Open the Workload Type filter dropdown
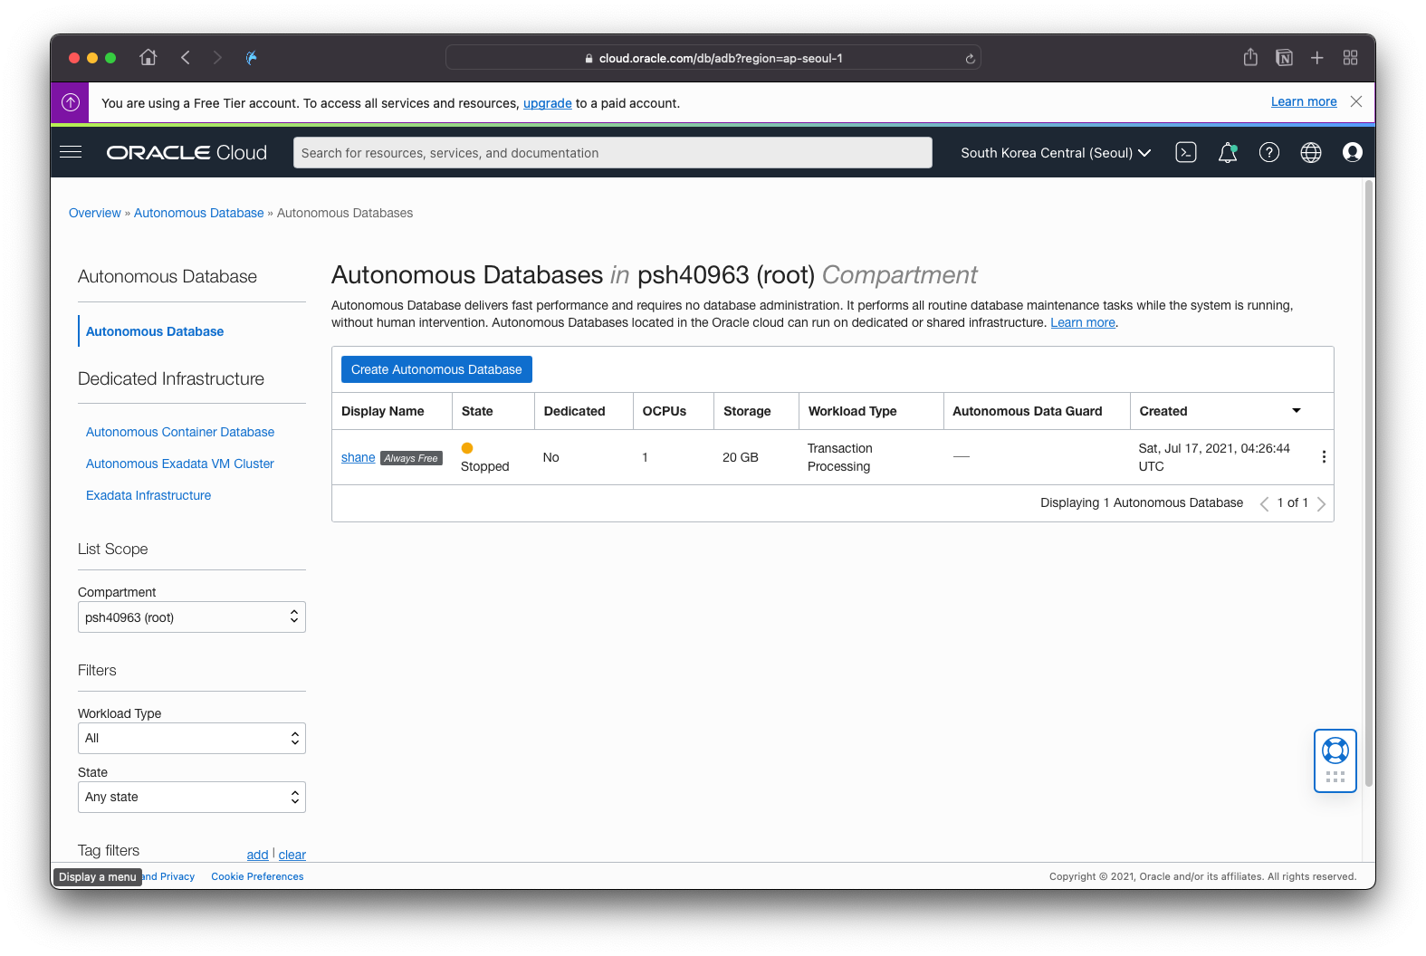Screen dimensions: 1426x956 (x=192, y=739)
